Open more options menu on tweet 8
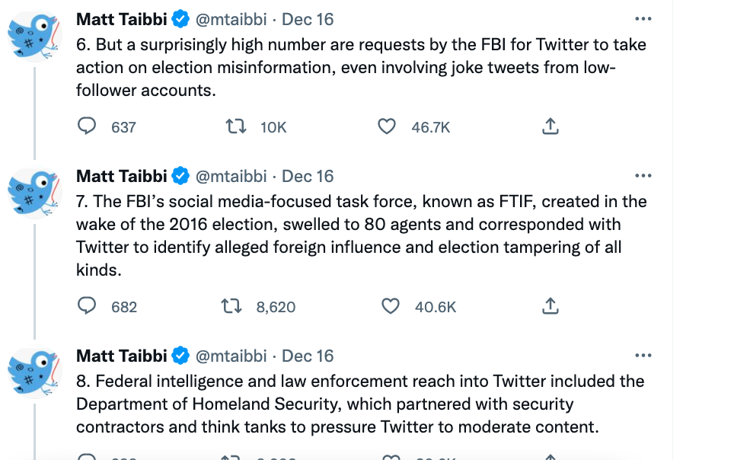The height and width of the screenshot is (460, 750). coord(643,355)
